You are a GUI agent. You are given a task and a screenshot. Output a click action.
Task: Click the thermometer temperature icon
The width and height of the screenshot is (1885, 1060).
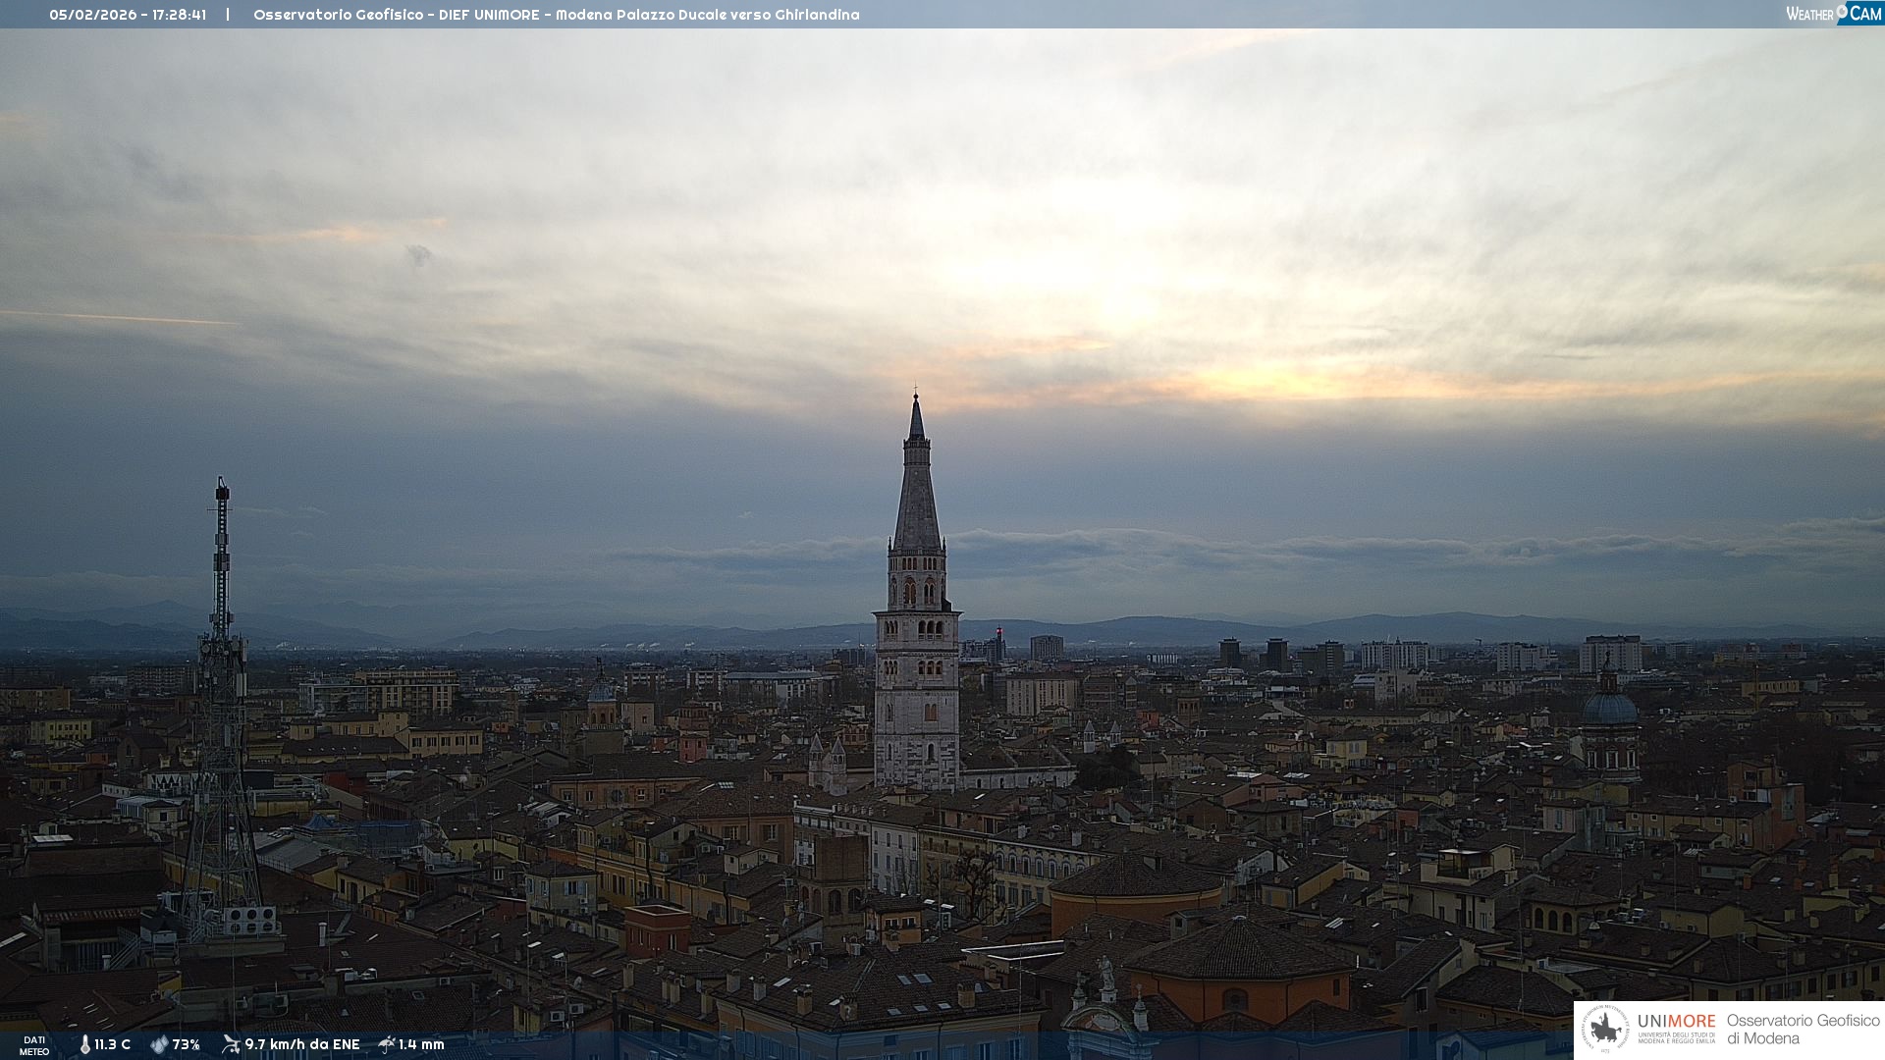click(84, 1044)
